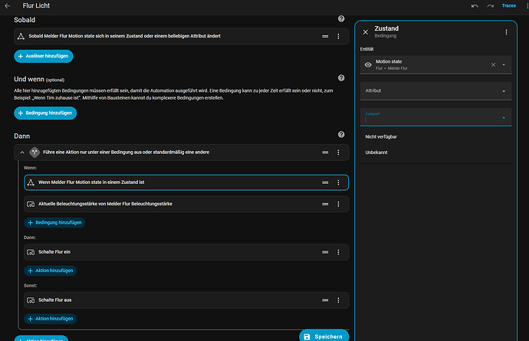Open the Schalte Flur ein action

(x=186, y=252)
